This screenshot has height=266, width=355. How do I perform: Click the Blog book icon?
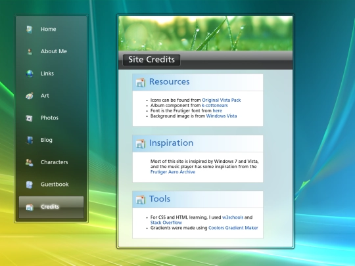(x=30, y=140)
